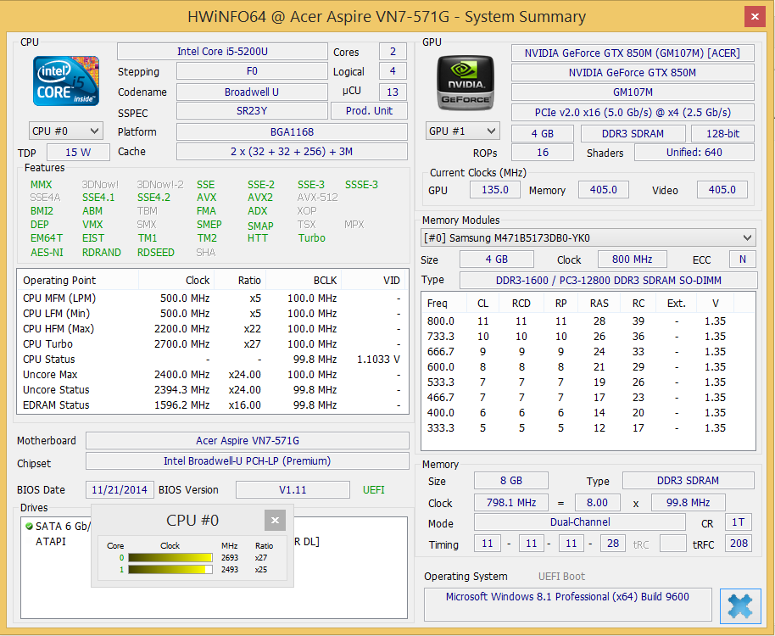This screenshot has width=775, height=636.
Task: Click the PCIe v2.0 x16 bus field
Action: coord(633,113)
